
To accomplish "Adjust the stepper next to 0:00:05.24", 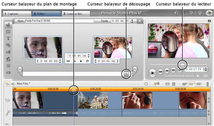I will 89,56.
